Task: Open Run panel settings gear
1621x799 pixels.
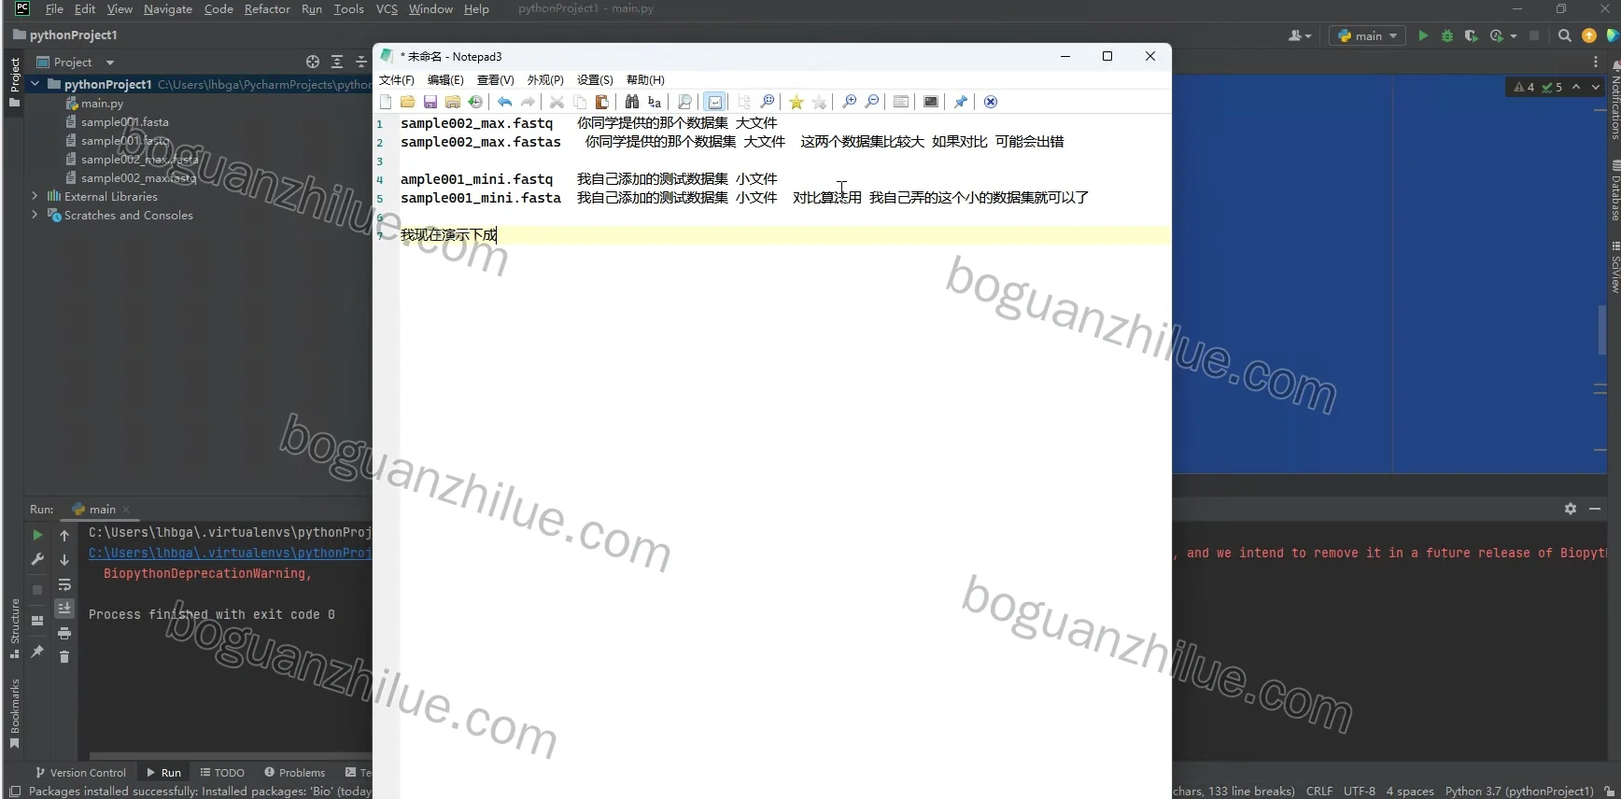Action: click(x=1571, y=509)
